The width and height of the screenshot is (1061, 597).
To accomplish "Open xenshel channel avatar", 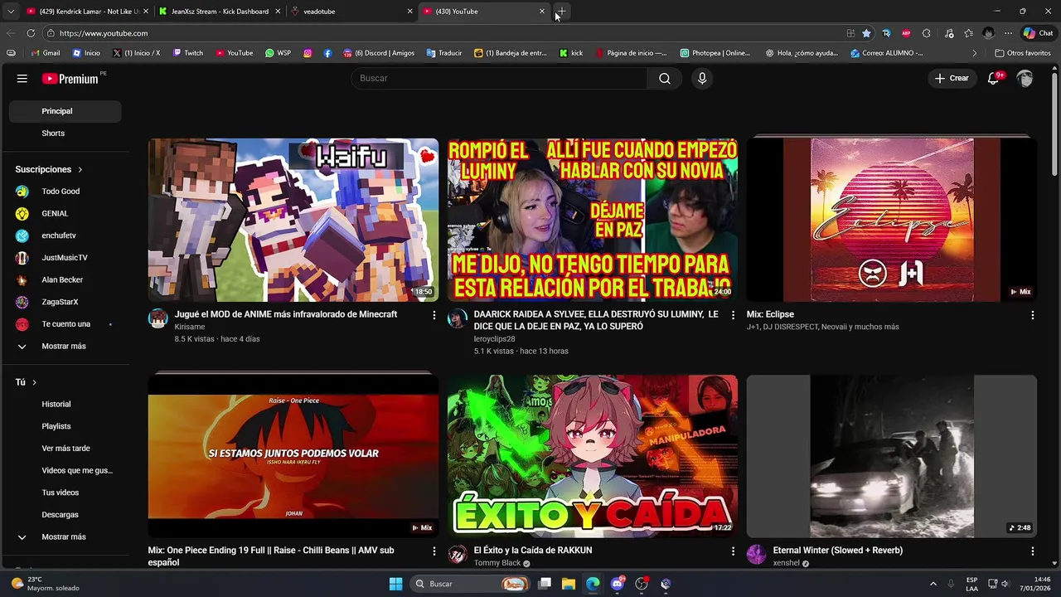I will [756, 555].
